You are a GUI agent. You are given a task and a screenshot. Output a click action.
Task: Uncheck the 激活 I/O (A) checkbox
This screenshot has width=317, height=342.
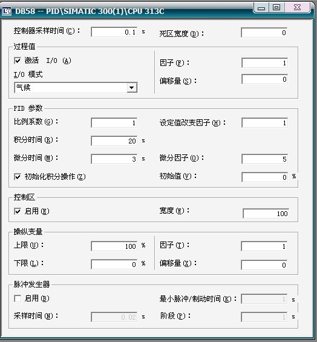18,61
